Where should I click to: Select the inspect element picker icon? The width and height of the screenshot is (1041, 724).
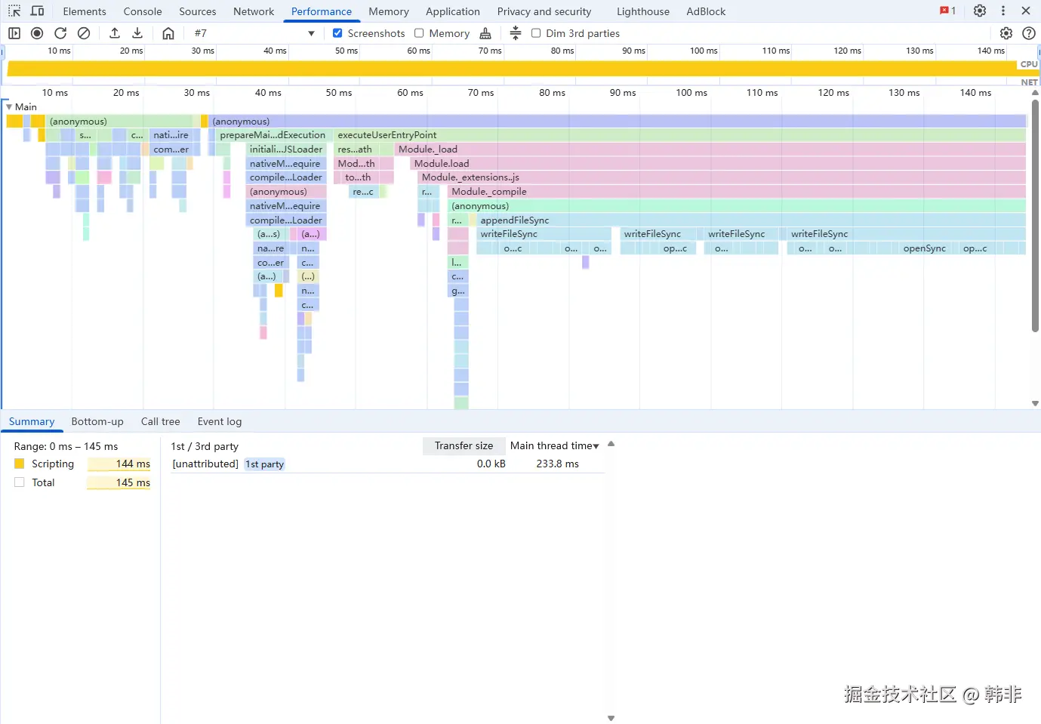click(x=14, y=11)
